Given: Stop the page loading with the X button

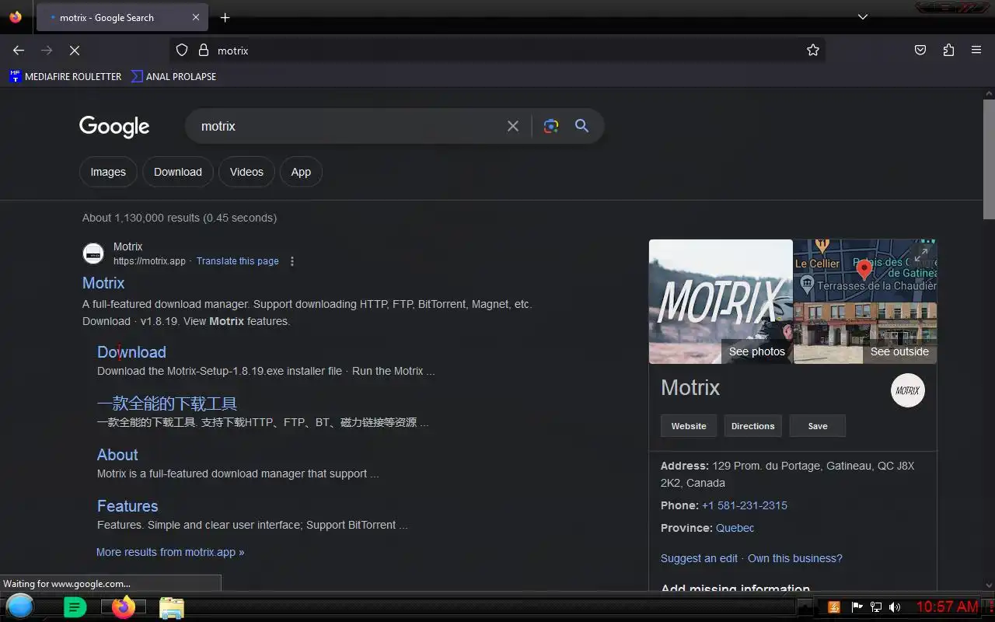Looking at the screenshot, I should (75, 50).
